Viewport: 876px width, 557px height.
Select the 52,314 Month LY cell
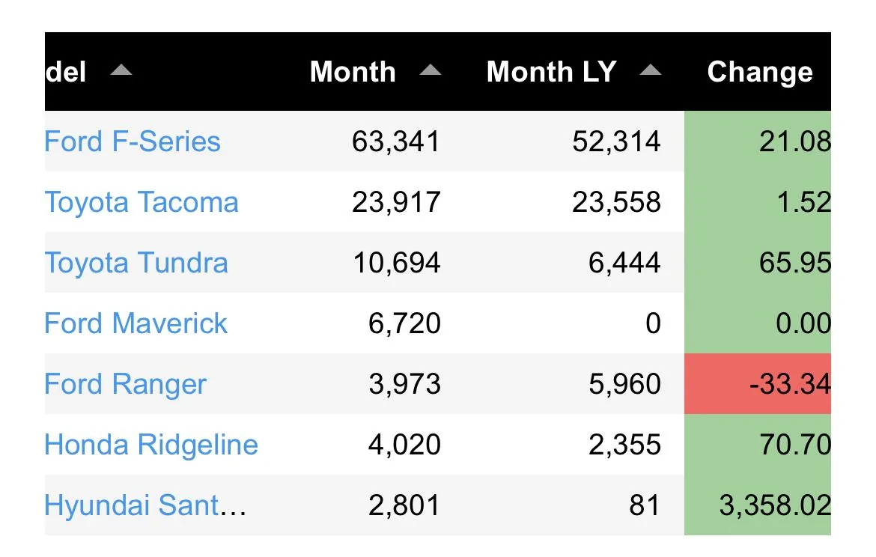[x=616, y=141]
